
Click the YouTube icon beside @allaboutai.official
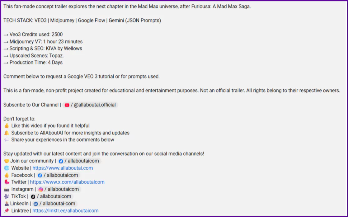(x=67, y=105)
